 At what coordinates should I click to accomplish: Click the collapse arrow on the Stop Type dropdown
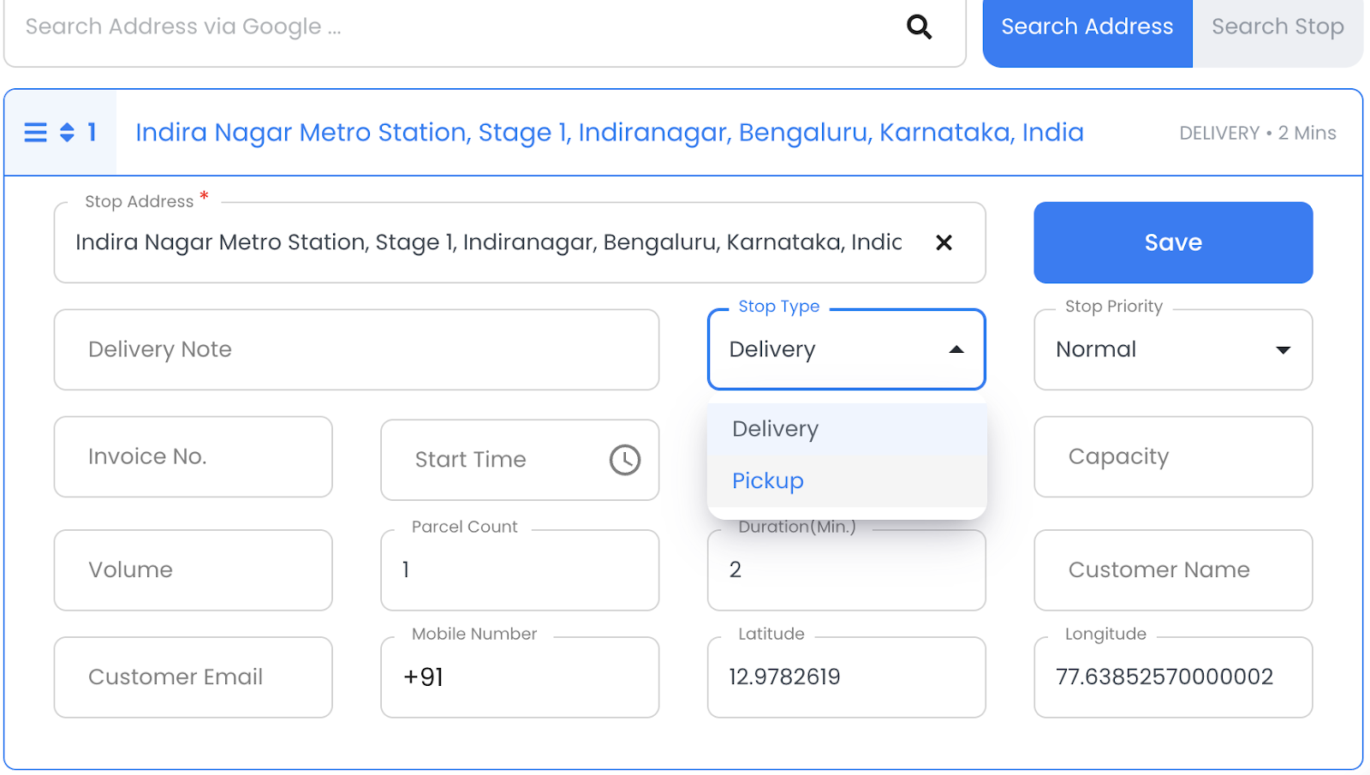955,349
